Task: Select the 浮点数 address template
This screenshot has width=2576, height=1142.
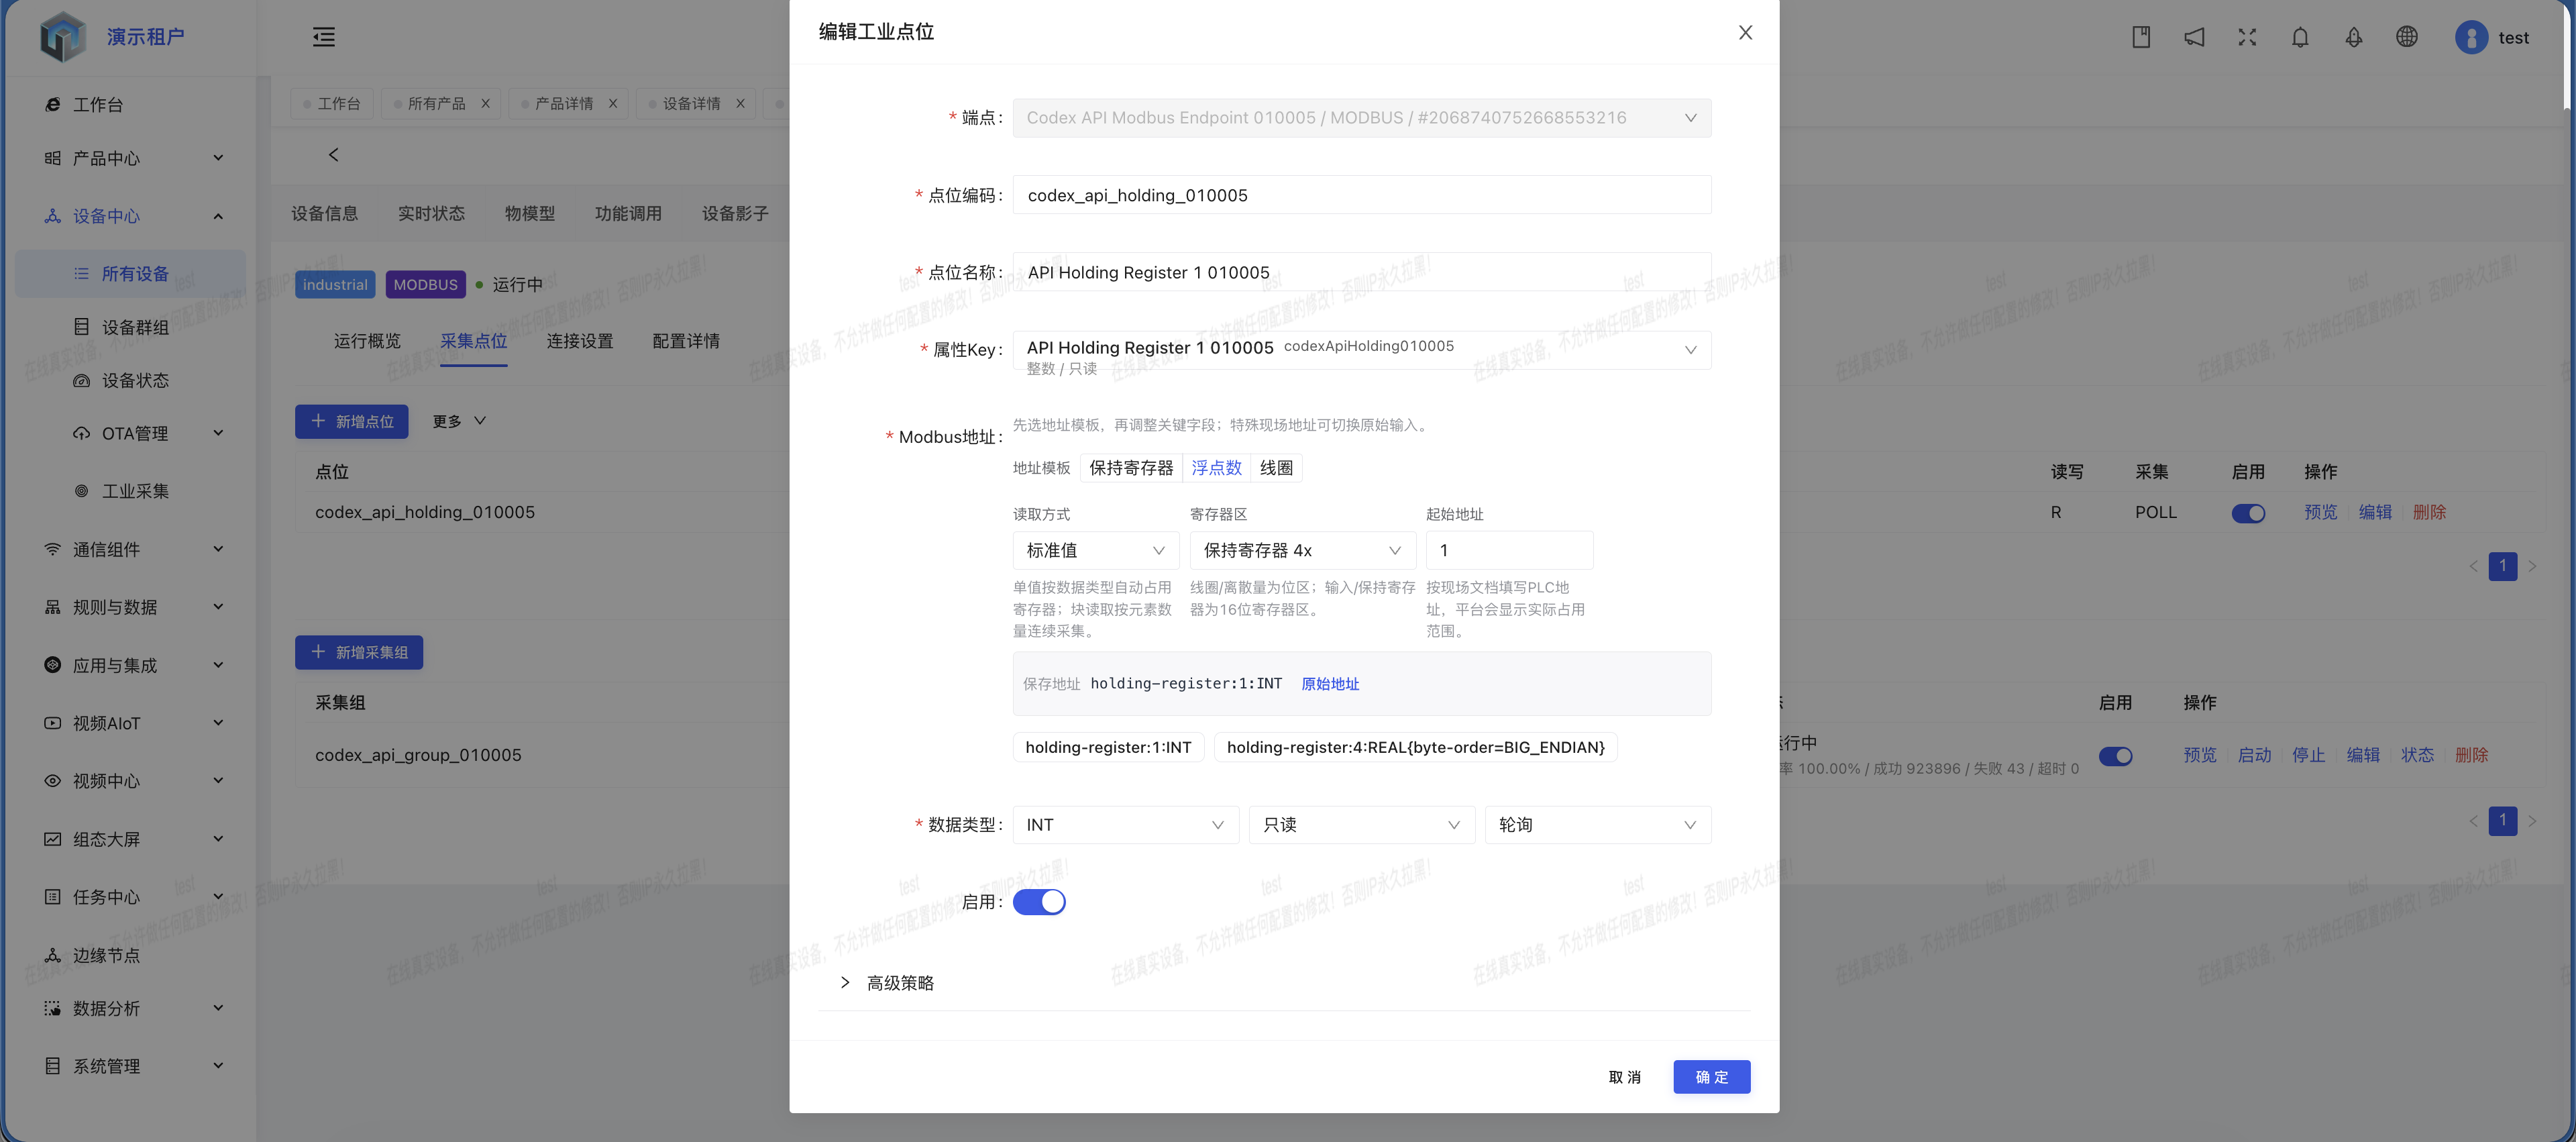Action: (x=1216, y=468)
